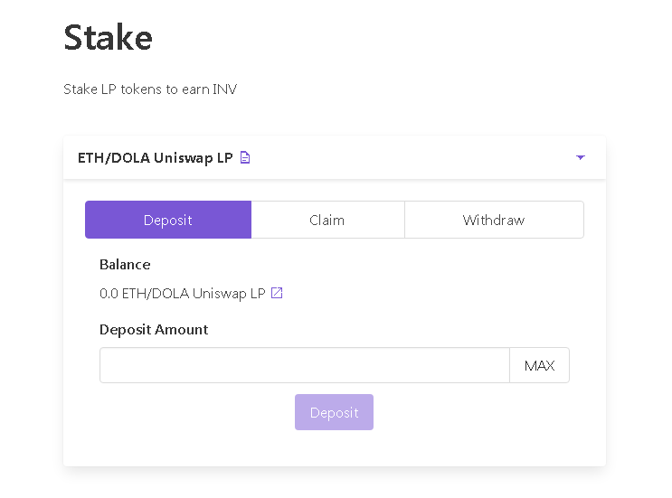Click into the Deposit Amount input field

(x=305, y=365)
